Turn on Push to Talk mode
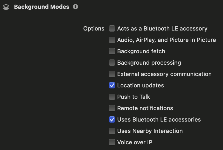The image size is (223, 150). (112, 97)
